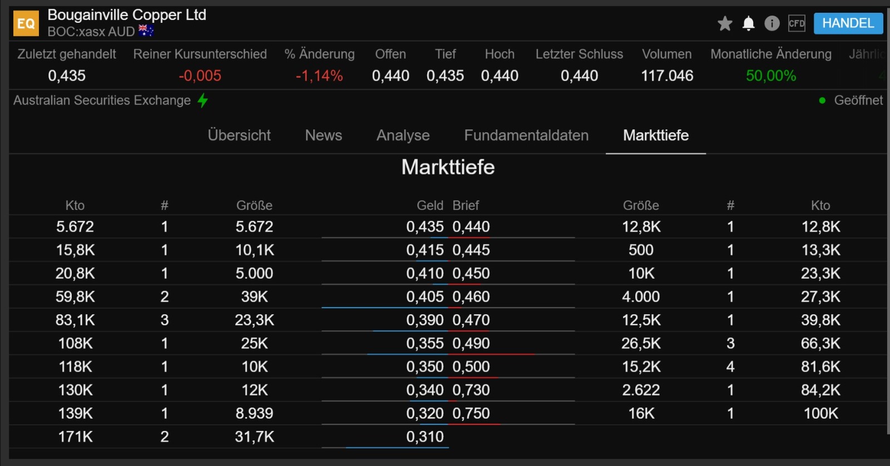Open the News tab

(x=324, y=136)
